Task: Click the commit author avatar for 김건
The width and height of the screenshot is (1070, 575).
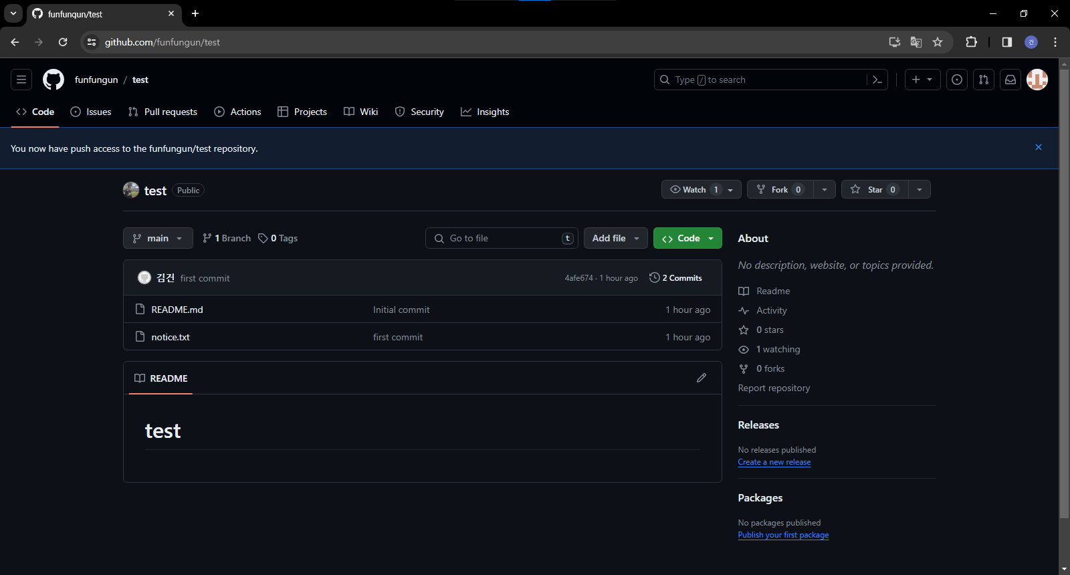Action: point(144,277)
